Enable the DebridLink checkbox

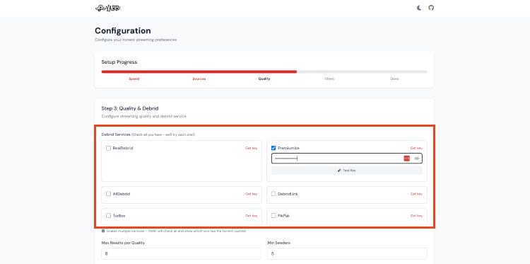[x=273, y=194]
